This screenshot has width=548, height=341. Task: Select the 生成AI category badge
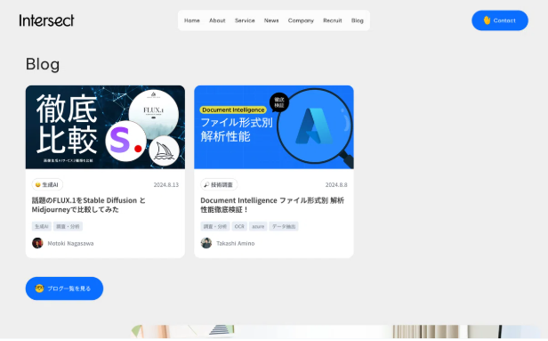pyautogui.click(x=47, y=184)
